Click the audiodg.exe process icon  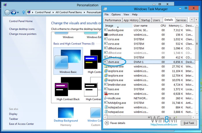(x=106, y=30)
